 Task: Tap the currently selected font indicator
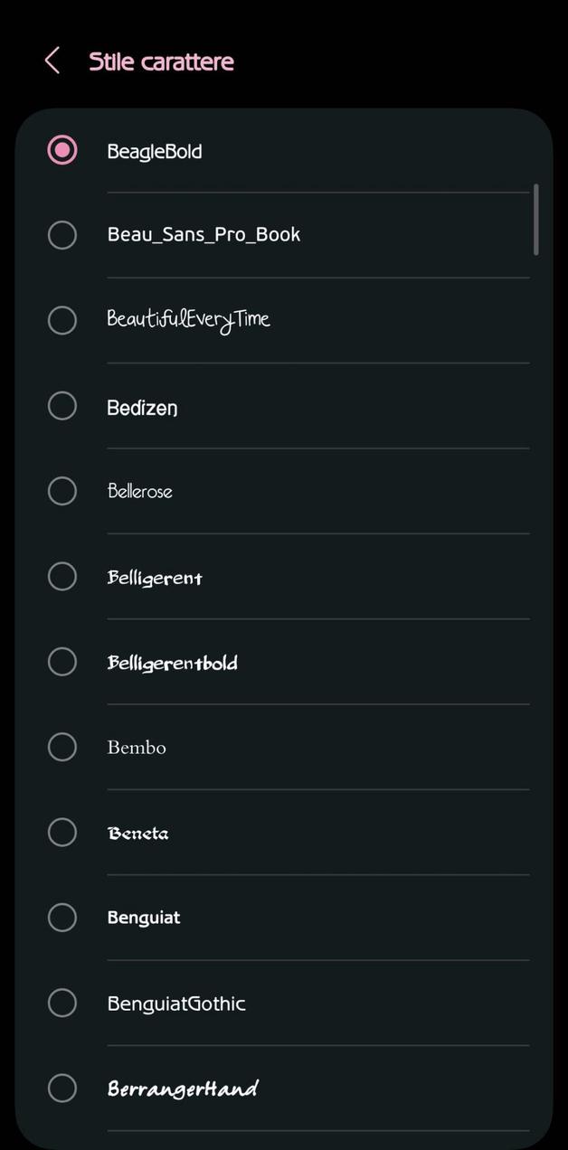62,149
